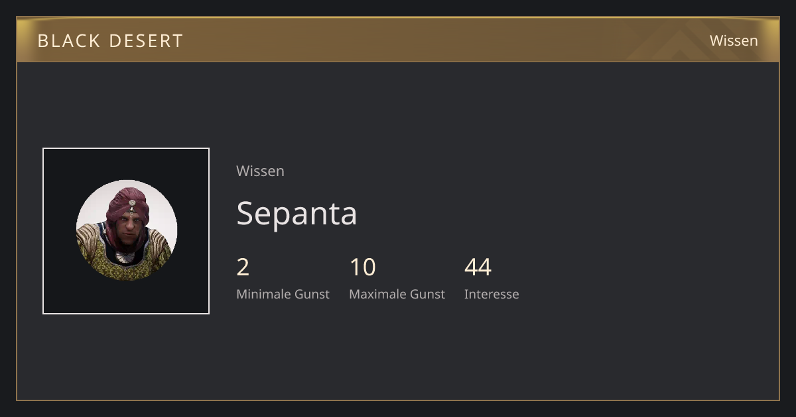Click the white-bordered portrait frame
The height and width of the screenshot is (417, 796).
(x=126, y=231)
